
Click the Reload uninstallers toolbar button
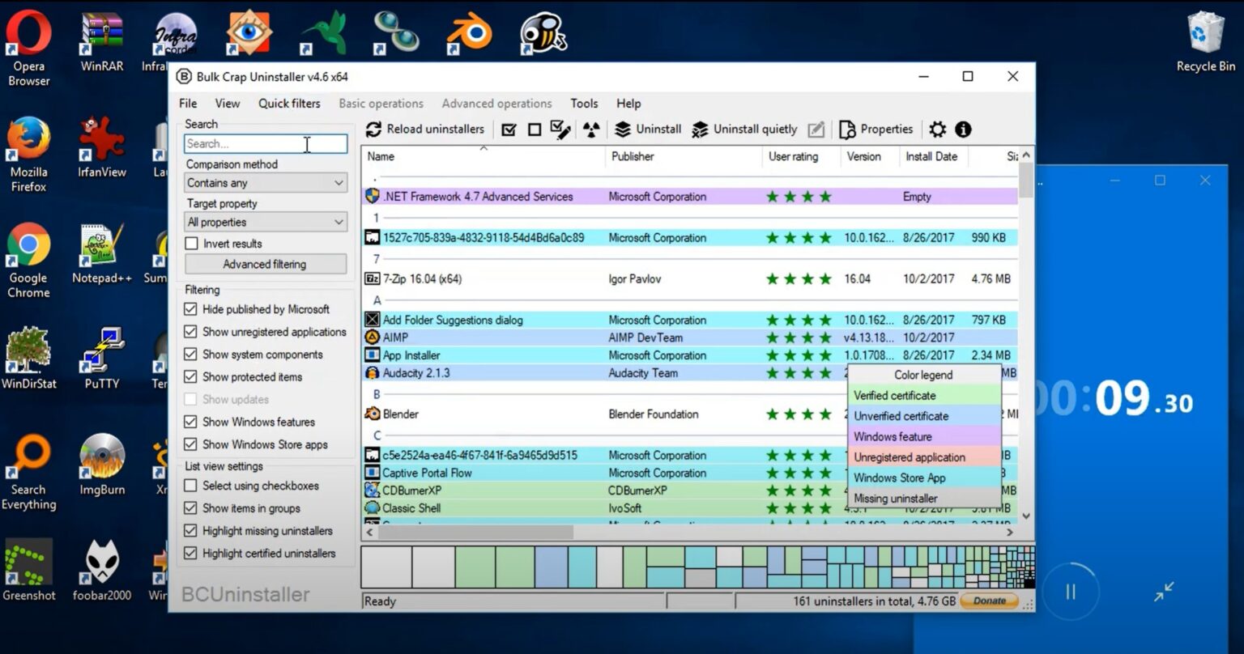[x=424, y=130]
